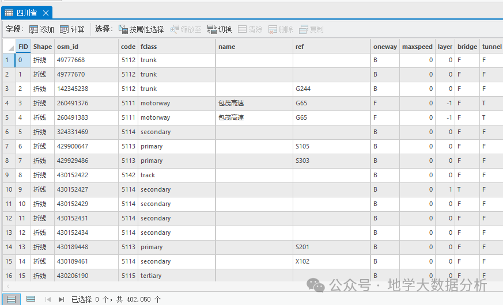Image resolution: width=503 pixels, height=305 pixels.
Task: Show selected records view button
Action: click(31, 299)
